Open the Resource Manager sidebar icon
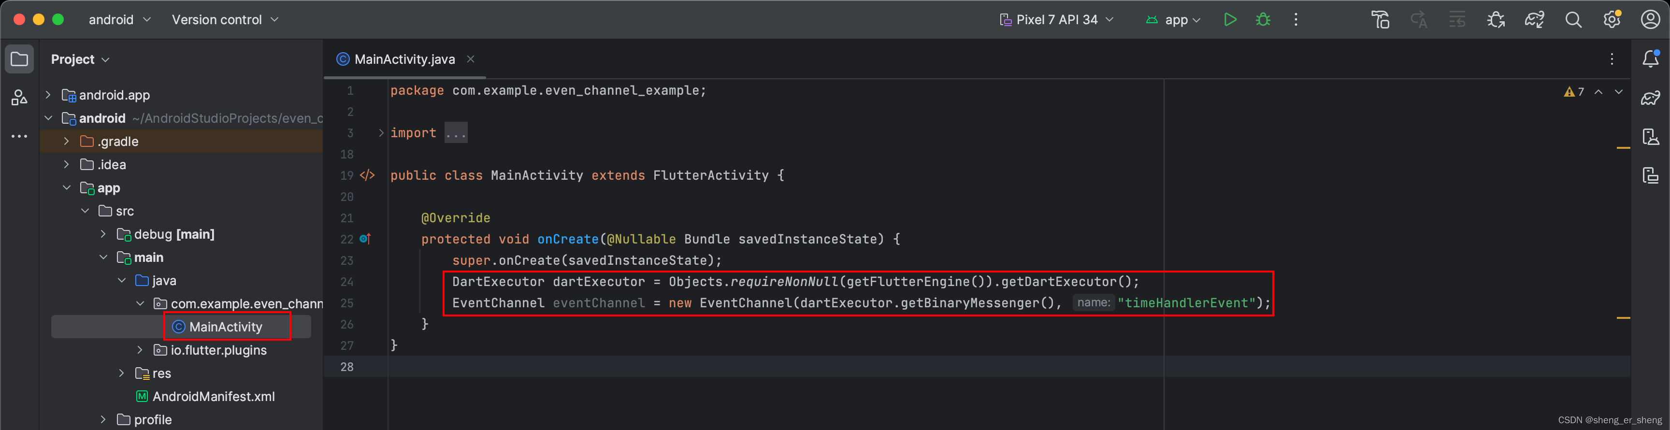 19,98
